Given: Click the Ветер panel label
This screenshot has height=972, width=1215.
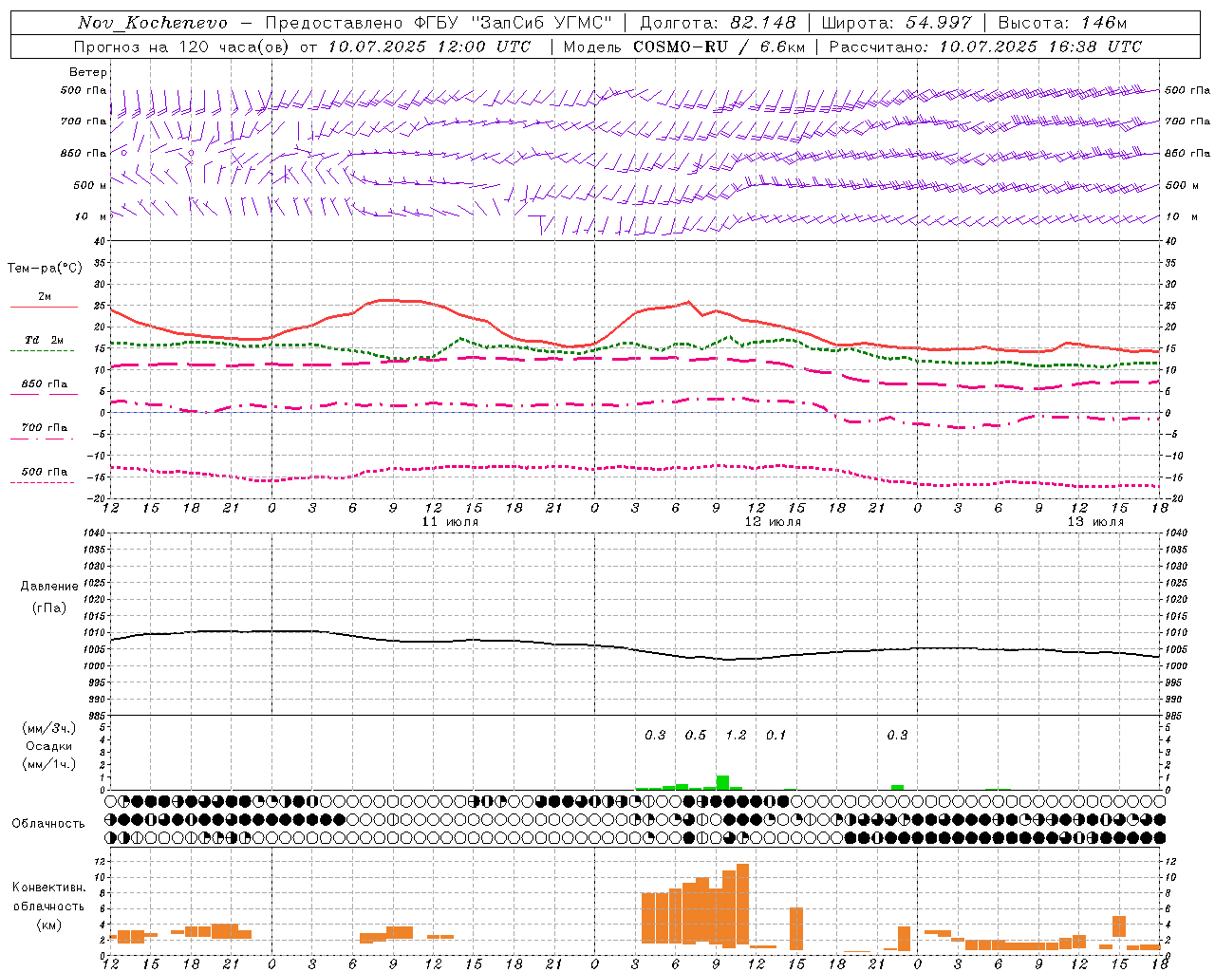Looking at the screenshot, I should [x=88, y=72].
